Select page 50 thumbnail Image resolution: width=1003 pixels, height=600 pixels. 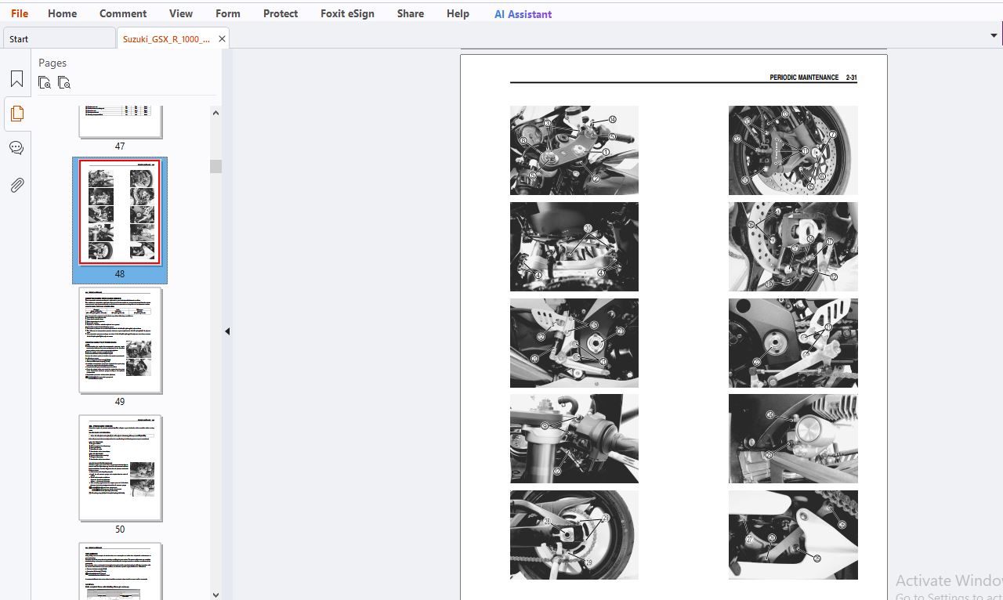click(x=120, y=468)
